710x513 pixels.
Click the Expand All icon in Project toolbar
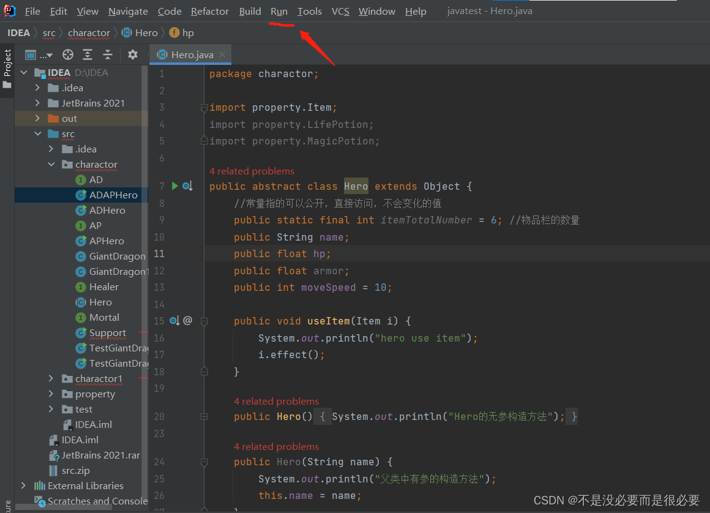click(88, 54)
